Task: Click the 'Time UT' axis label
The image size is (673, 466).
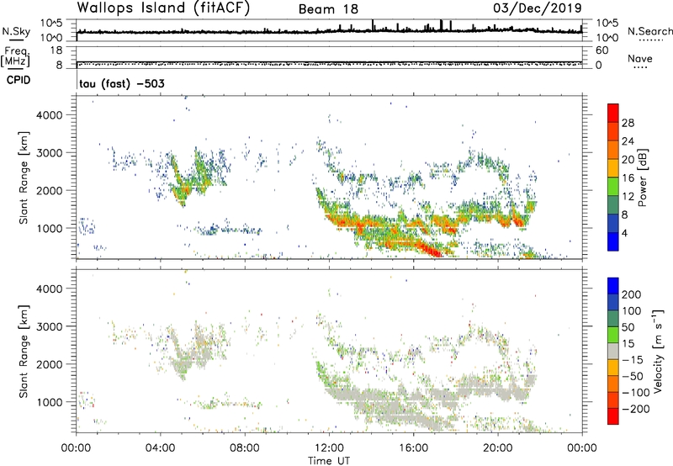Action: 329,461
